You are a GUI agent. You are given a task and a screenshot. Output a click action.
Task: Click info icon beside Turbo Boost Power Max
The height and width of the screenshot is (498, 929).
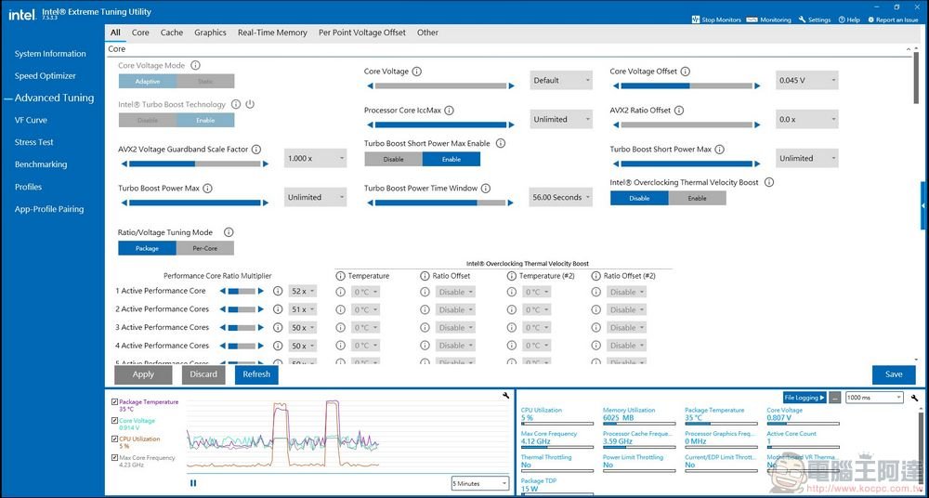207,189
